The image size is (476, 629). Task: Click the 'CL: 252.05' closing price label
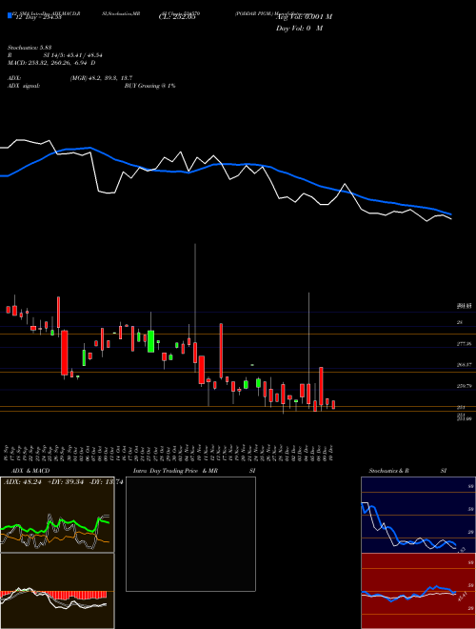coord(177,17)
